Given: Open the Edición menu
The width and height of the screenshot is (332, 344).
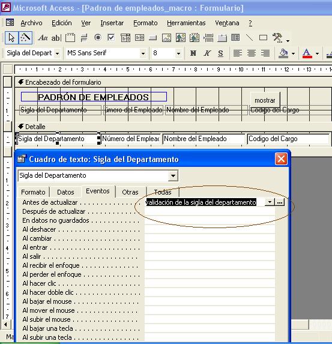Looking at the screenshot, I should 62,23.
